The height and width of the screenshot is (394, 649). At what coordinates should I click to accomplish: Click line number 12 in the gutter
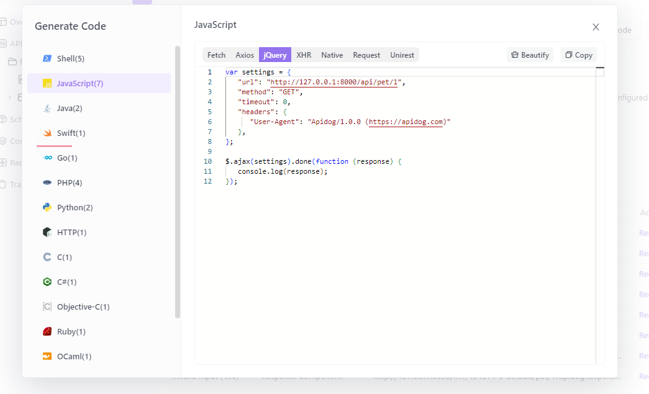pyautogui.click(x=208, y=181)
